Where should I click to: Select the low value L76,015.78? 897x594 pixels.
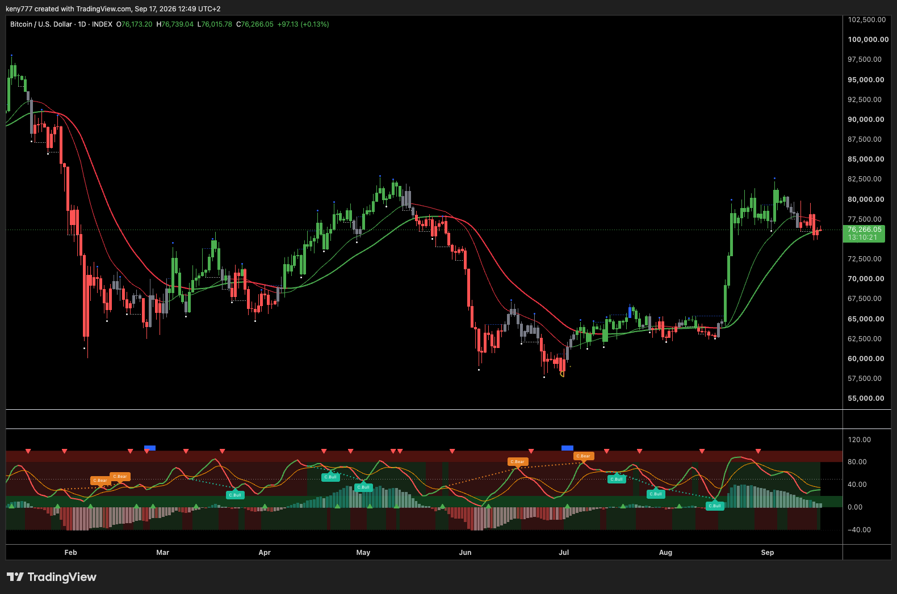(x=215, y=24)
